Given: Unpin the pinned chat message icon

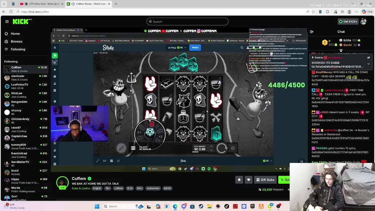Looking at the screenshot, I should pyautogui.click(x=369, y=58).
